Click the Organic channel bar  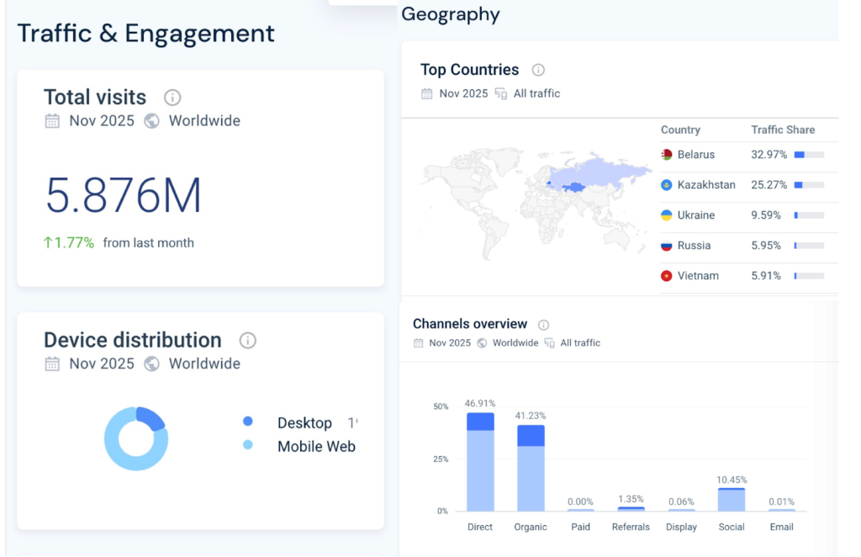click(x=531, y=469)
